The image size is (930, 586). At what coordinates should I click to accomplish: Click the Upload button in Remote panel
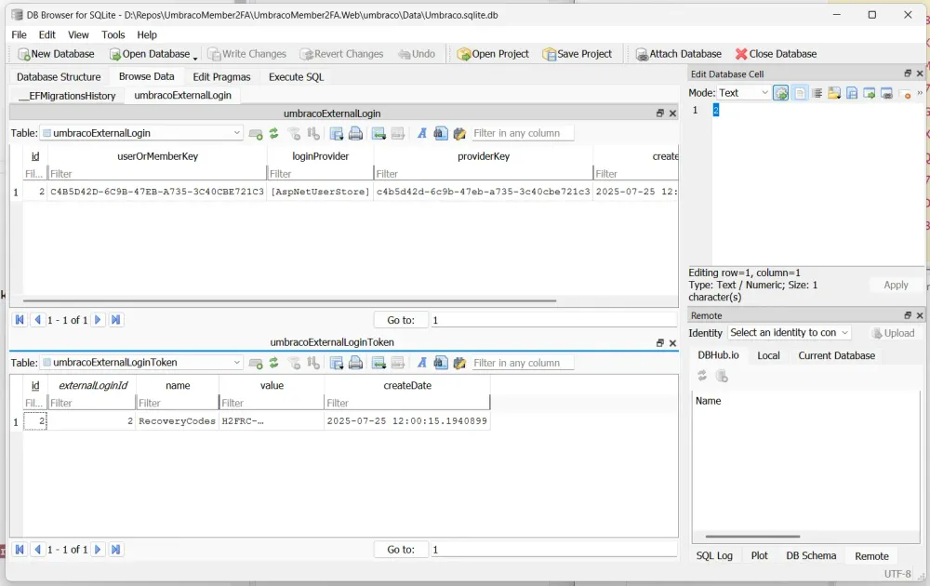coord(895,332)
